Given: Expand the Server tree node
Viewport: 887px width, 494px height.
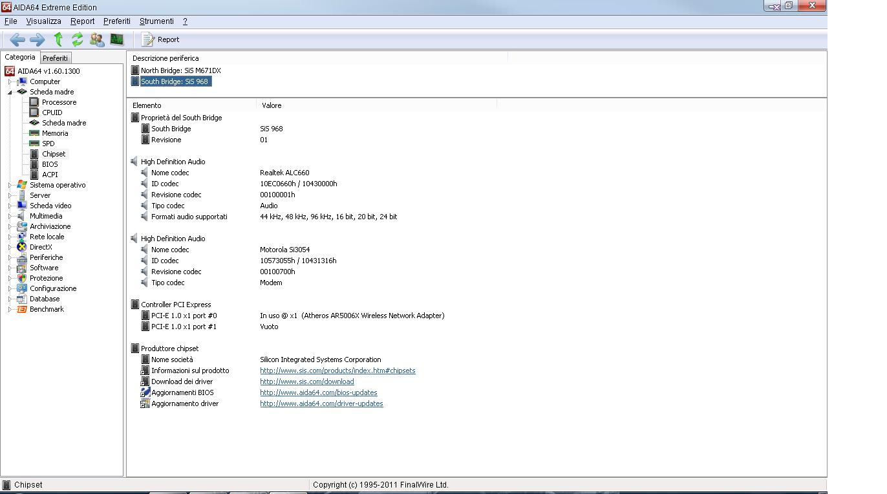Looking at the screenshot, I should [x=10, y=195].
